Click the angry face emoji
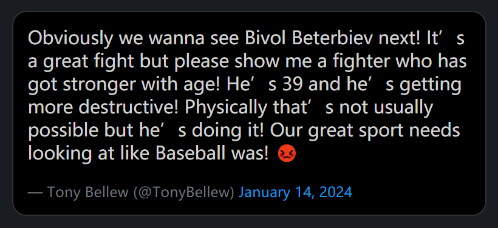The image size is (498, 228). [287, 153]
